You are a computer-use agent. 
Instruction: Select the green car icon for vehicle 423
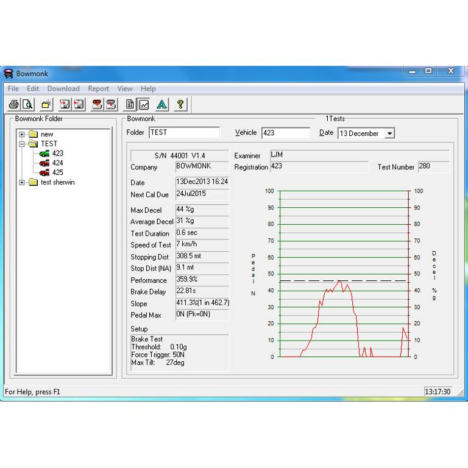click(x=44, y=154)
